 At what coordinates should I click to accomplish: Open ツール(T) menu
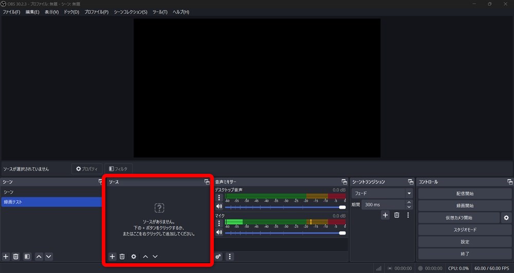click(160, 12)
